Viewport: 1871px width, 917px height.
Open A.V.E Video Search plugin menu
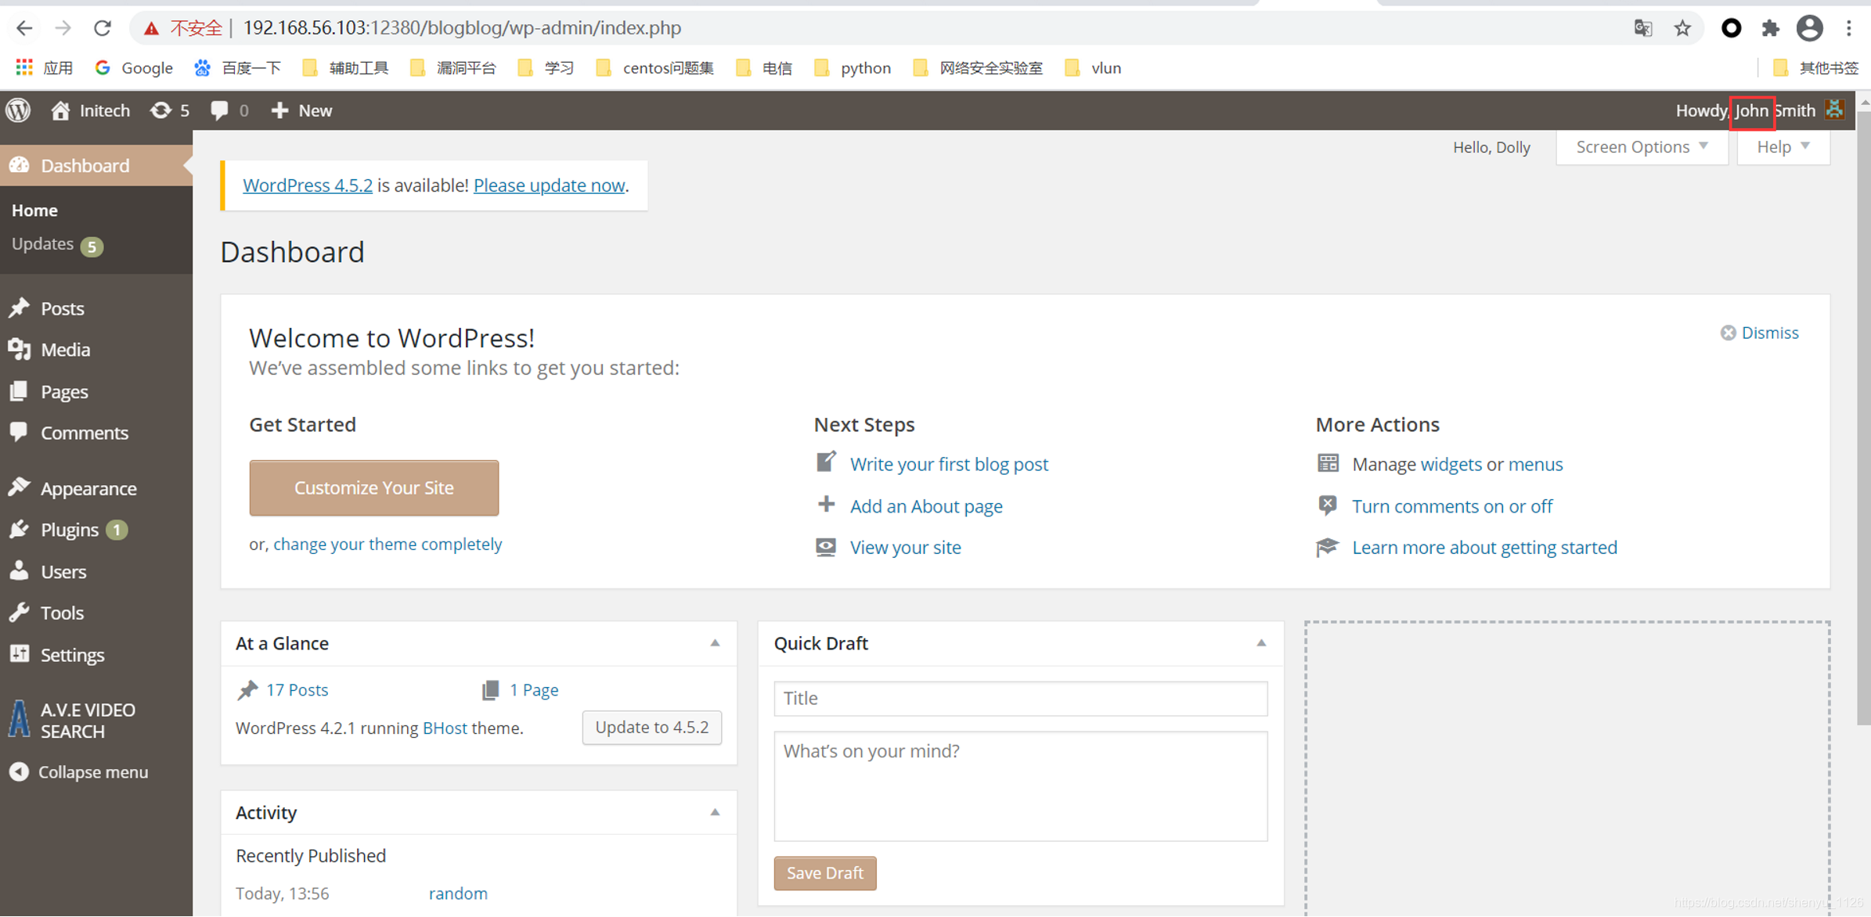tap(88, 720)
